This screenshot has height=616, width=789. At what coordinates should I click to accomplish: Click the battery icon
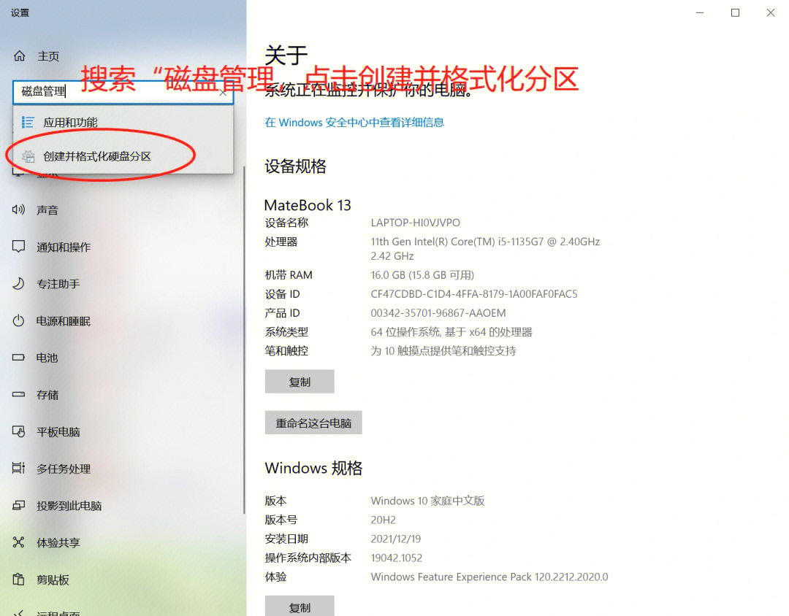point(18,358)
